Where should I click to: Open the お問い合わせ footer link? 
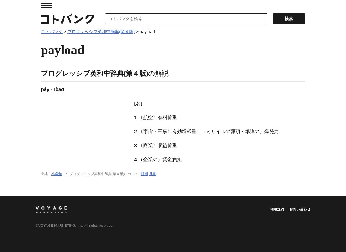click(x=300, y=209)
